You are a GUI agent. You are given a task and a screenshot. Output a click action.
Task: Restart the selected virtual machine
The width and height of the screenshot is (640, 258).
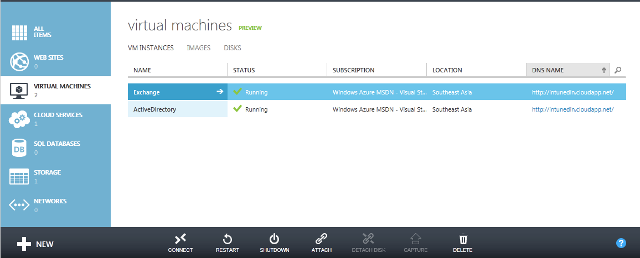pos(227,239)
